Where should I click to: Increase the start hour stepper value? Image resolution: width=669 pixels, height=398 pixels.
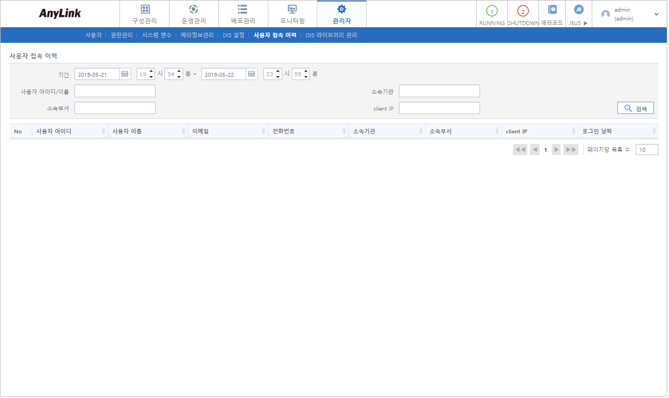(x=152, y=72)
